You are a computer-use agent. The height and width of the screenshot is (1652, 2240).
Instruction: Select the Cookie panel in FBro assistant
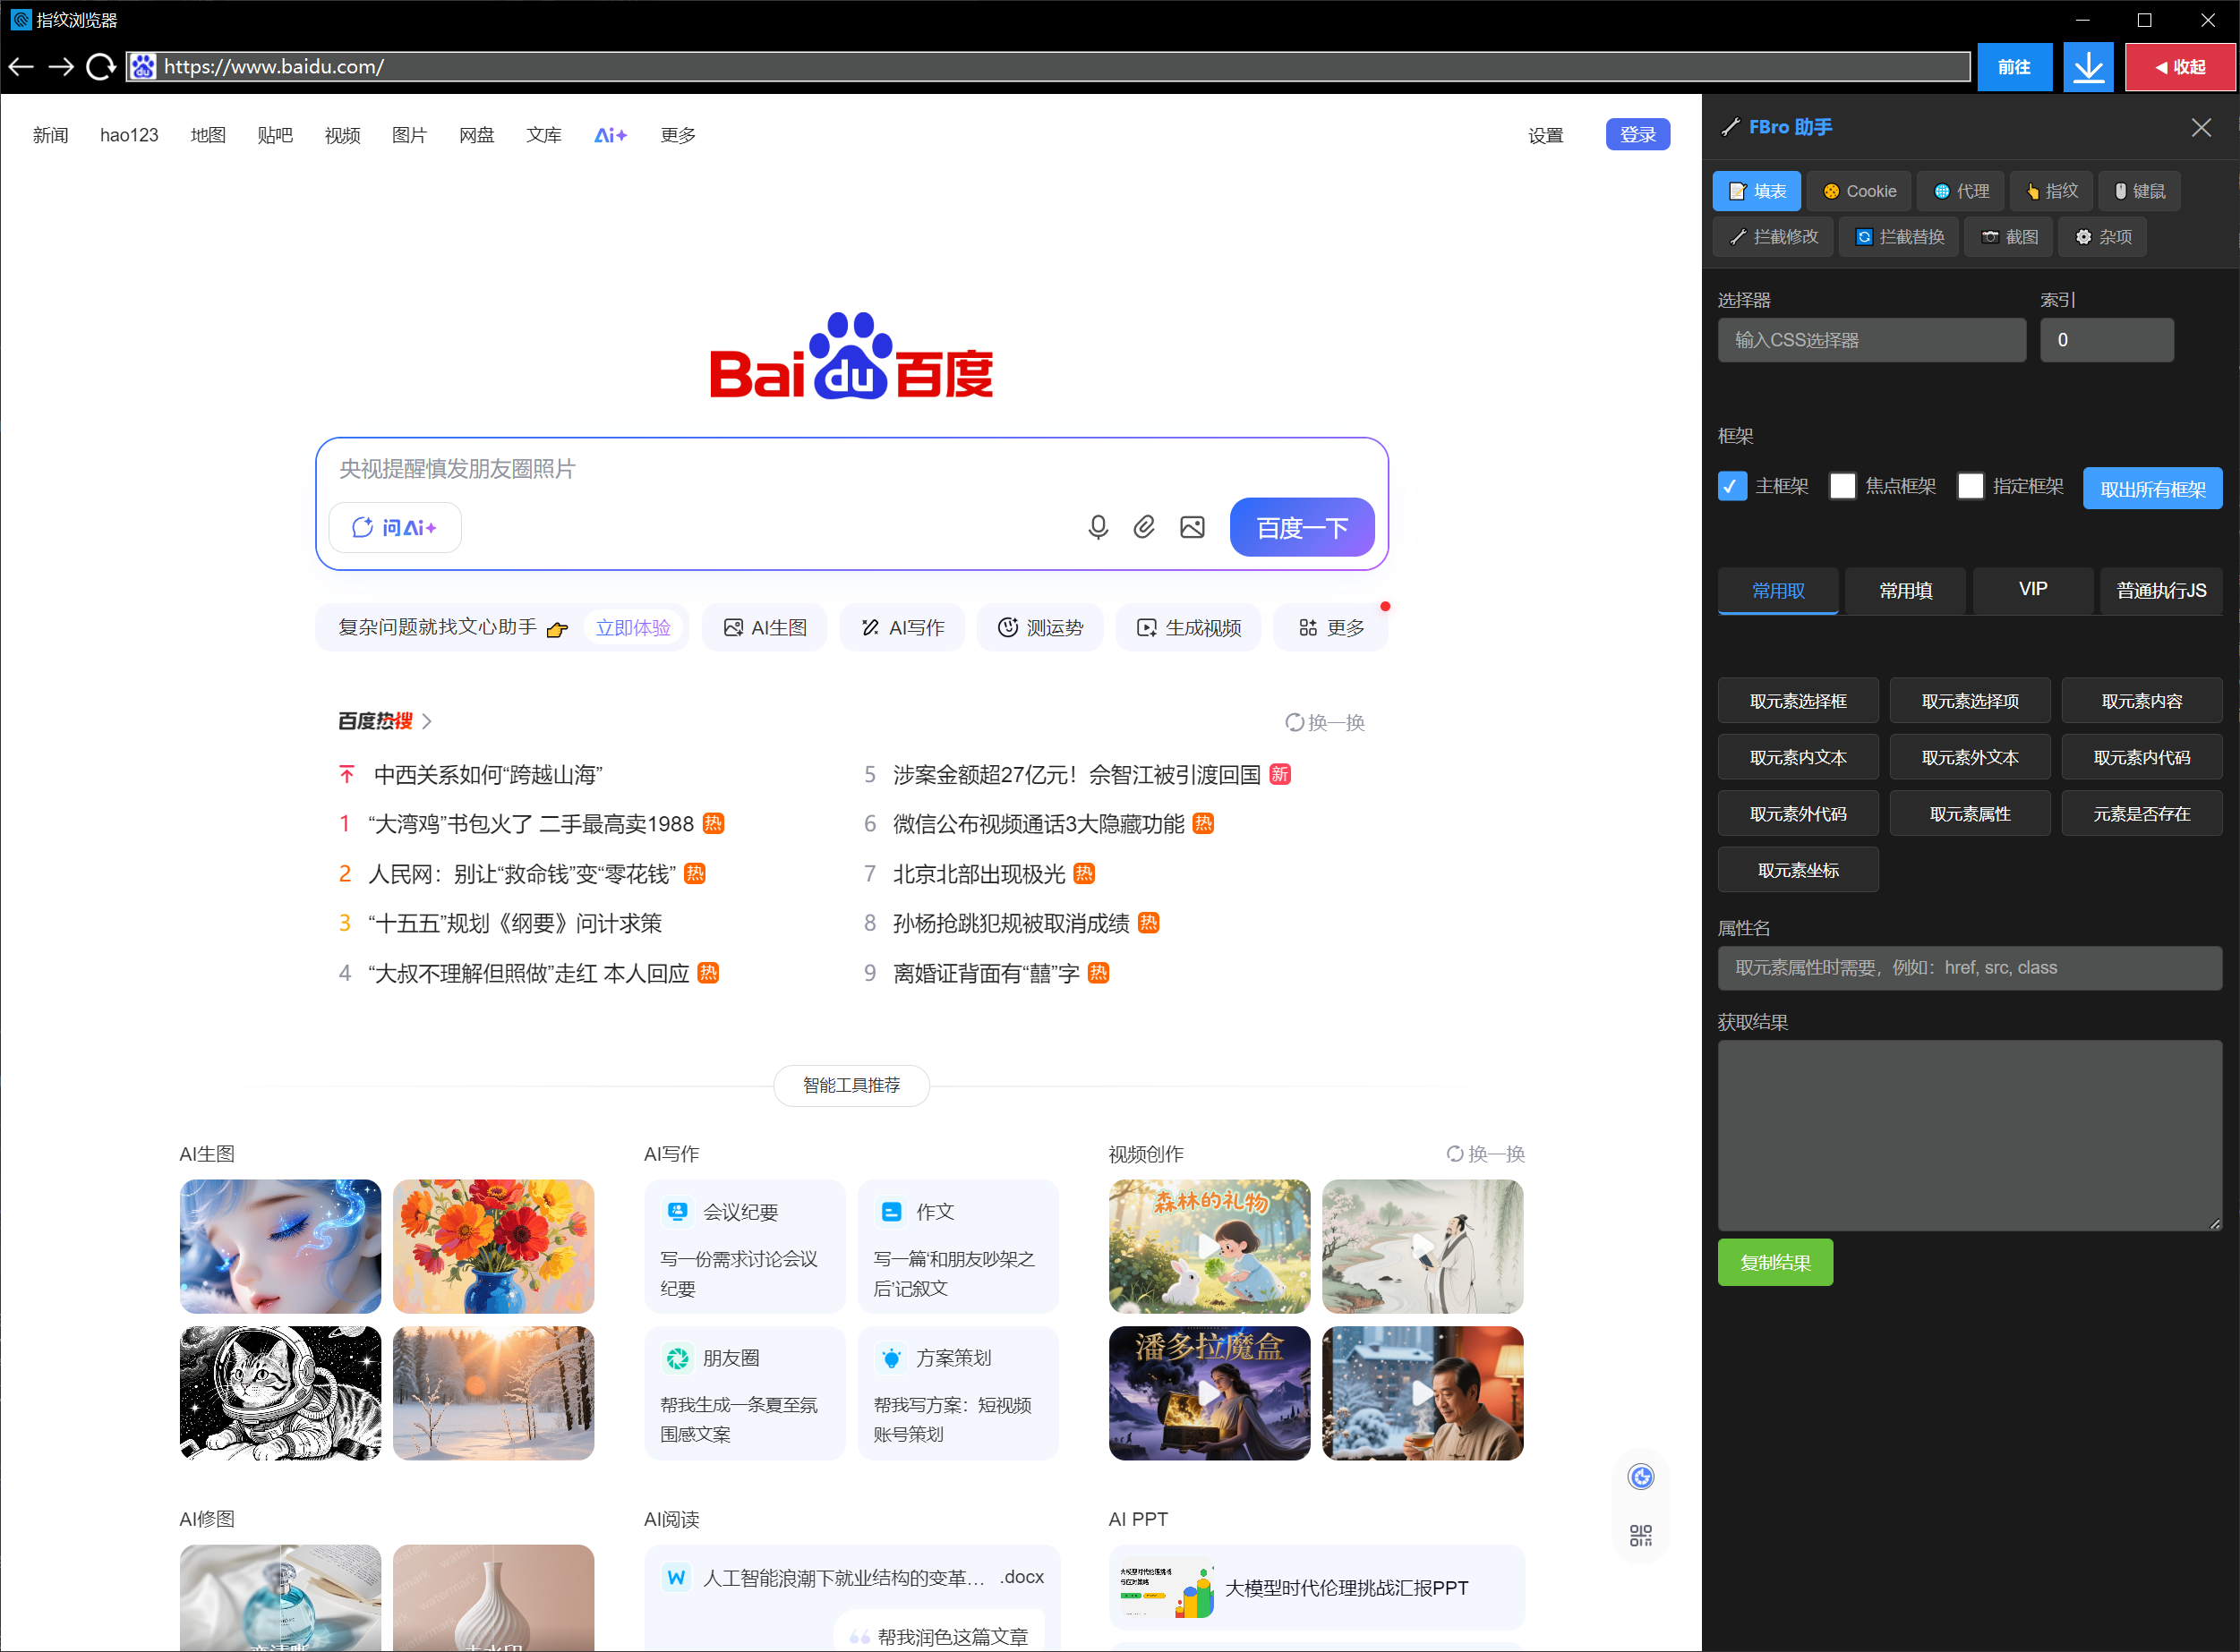(x=1858, y=190)
